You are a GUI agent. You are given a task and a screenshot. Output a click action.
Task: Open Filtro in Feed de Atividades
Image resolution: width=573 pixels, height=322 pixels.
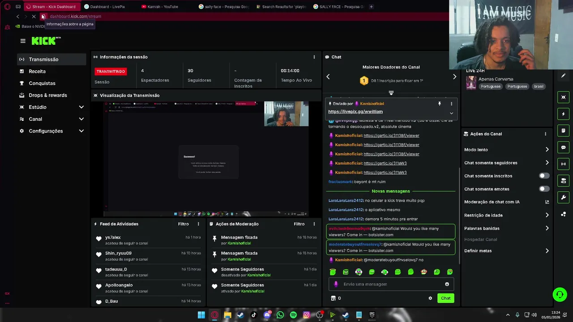click(183, 224)
